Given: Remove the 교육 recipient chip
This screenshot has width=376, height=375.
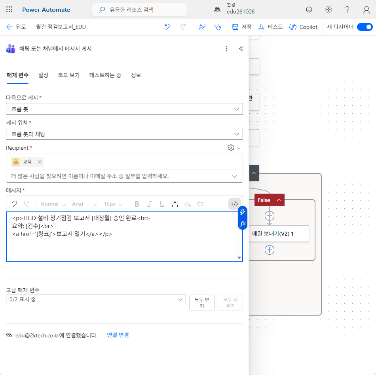Looking at the screenshot, I should pos(40,162).
